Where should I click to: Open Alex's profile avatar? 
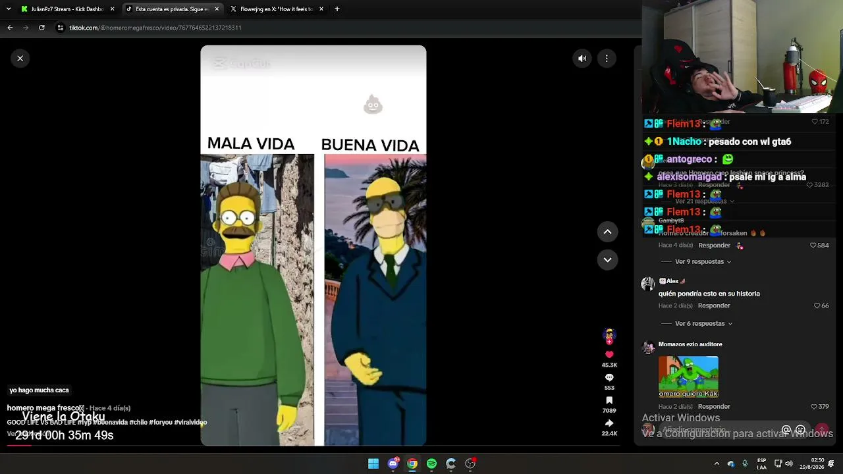tap(648, 284)
